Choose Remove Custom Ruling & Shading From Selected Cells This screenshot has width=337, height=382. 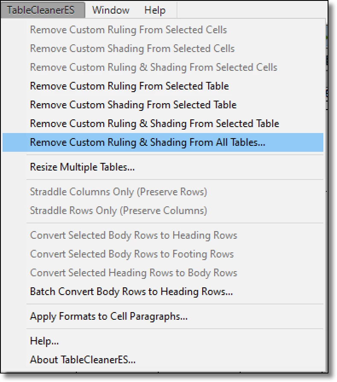(x=163, y=67)
